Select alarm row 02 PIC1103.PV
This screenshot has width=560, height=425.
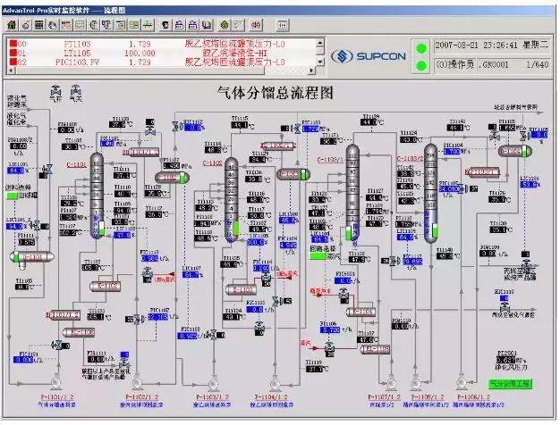(x=161, y=62)
